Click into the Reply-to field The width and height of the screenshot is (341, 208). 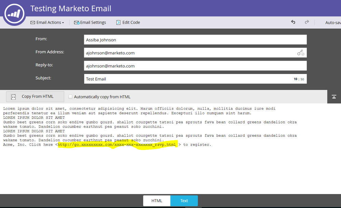tap(195, 66)
